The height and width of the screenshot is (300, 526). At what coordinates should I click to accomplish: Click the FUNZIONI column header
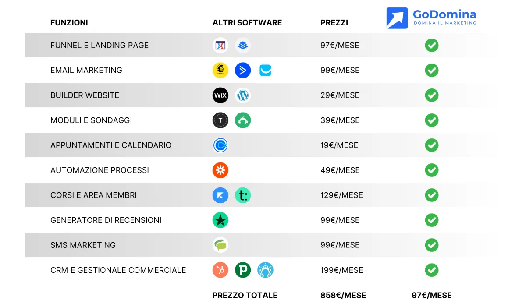69,23
